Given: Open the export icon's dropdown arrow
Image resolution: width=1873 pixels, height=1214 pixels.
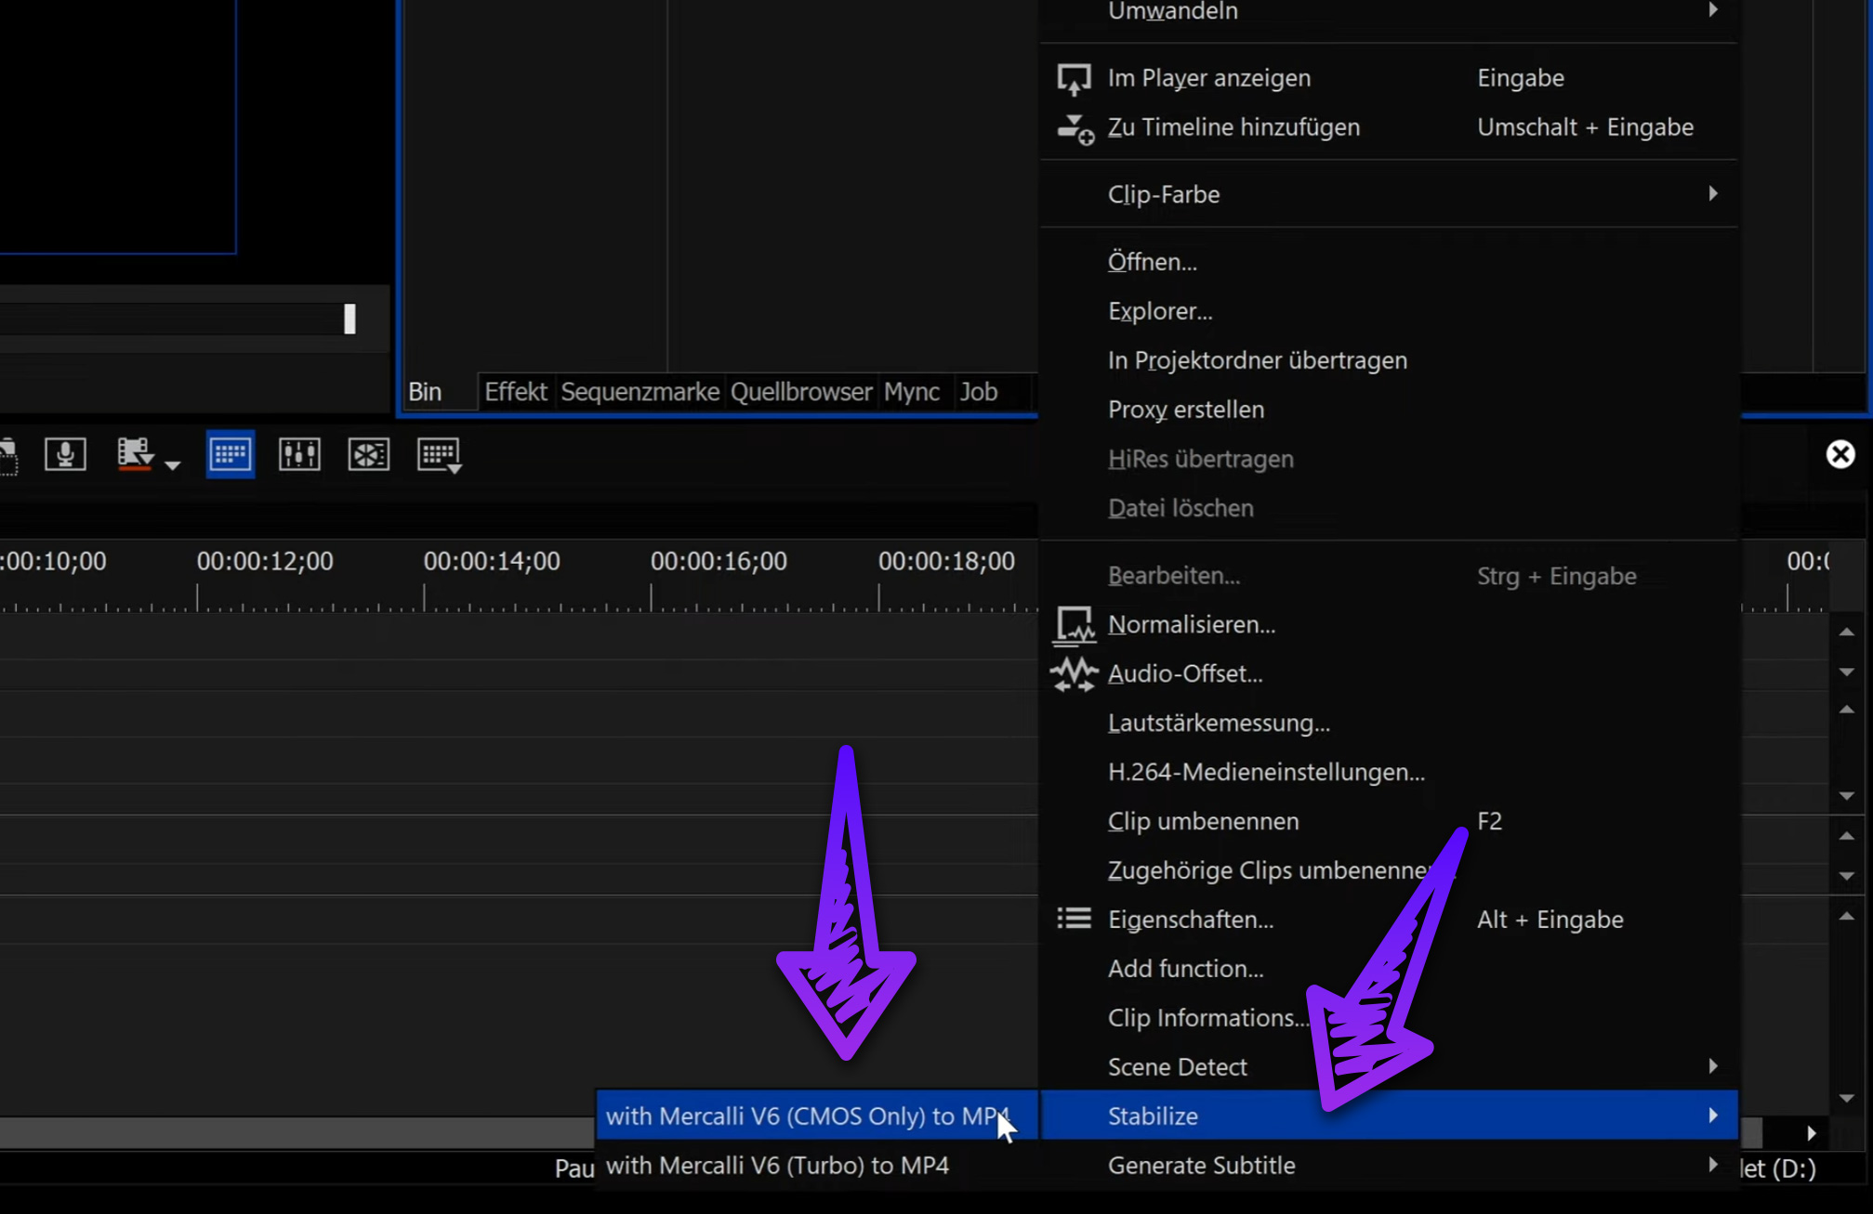Looking at the screenshot, I should 173,464.
